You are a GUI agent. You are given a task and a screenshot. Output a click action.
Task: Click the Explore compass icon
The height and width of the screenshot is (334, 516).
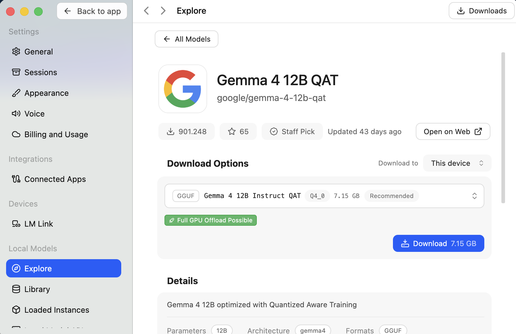point(16,268)
